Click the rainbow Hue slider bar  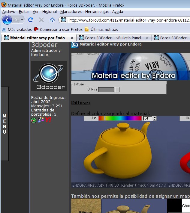(120, 118)
